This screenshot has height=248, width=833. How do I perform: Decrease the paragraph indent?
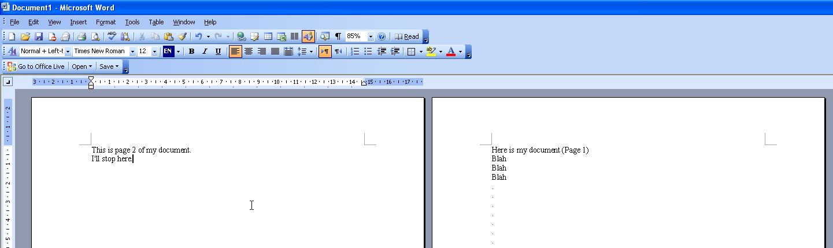pyautogui.click(x=382, y=51)
